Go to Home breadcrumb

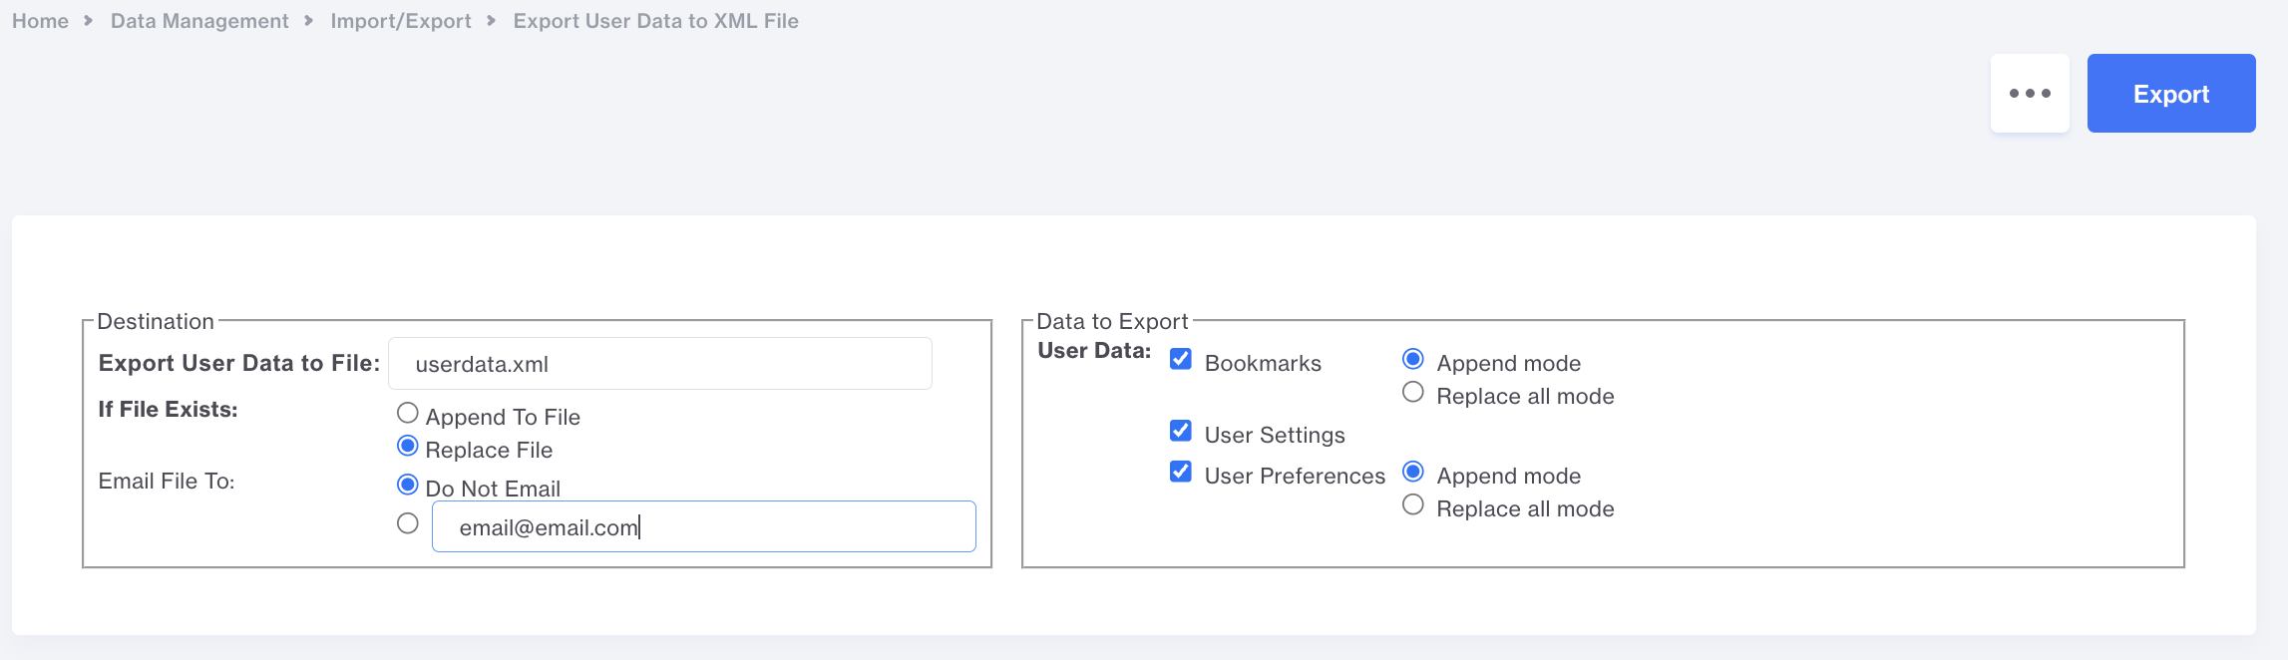[x=40, y=21]
